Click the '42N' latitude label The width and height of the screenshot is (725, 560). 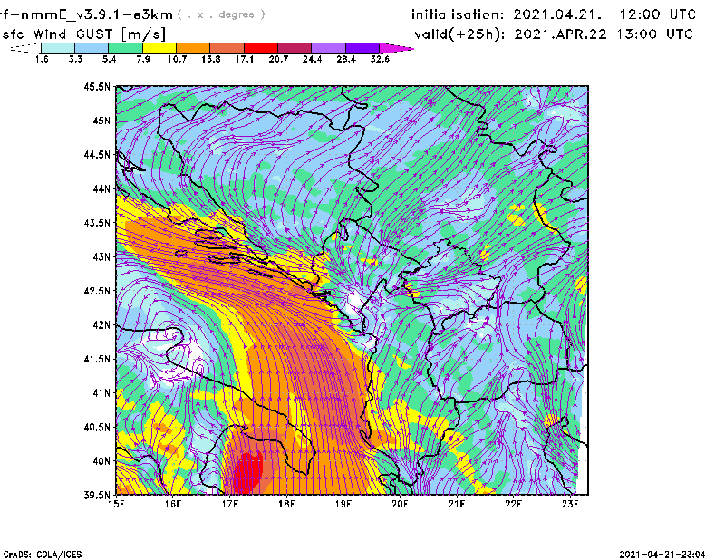click(x=101, y=325)
